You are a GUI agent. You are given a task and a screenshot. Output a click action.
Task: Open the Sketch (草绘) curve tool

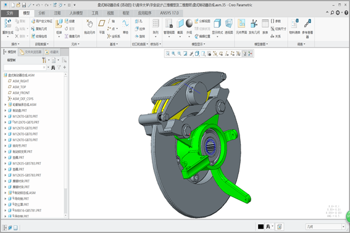point(125,23)
